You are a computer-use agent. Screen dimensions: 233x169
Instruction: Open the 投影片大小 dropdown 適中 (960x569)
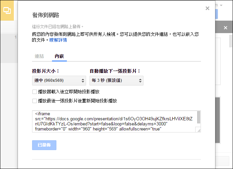[x=59, y=80]
